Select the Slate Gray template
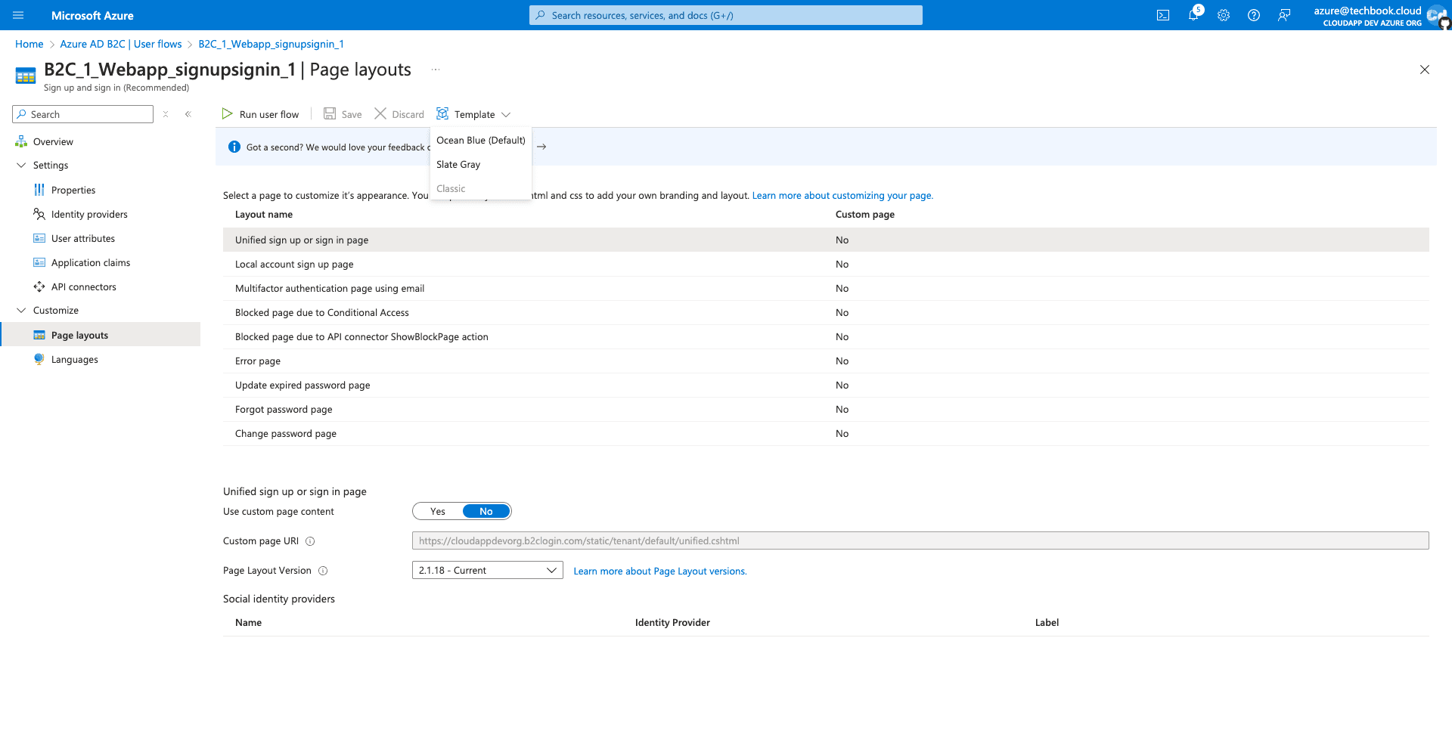1452x734 pixels. [x=458, y=164]
